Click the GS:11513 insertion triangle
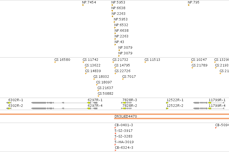This screenshot has width=229, height=152. [145, 62]
